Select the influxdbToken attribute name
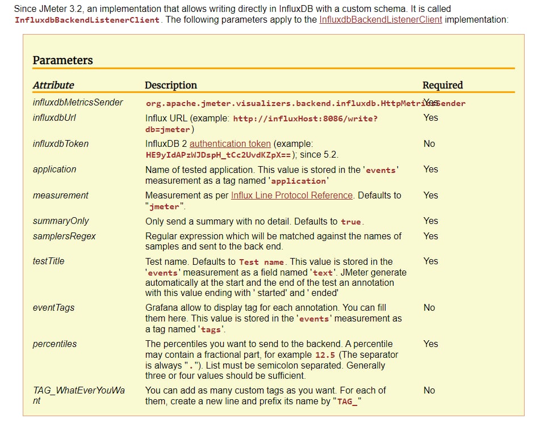 (x=61, y=143)
